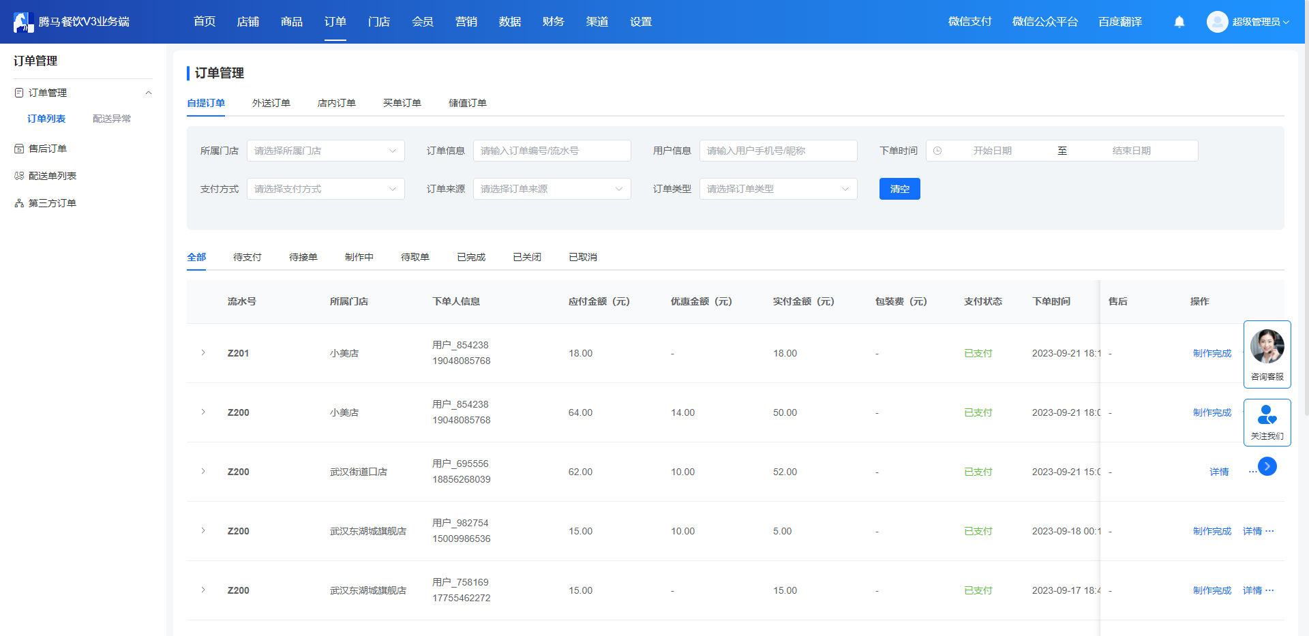Image resolution: width=1309 pixels, height=636 pixels.
Task: Click the 订单信息 input field
Action: click(x=552, y=151)
